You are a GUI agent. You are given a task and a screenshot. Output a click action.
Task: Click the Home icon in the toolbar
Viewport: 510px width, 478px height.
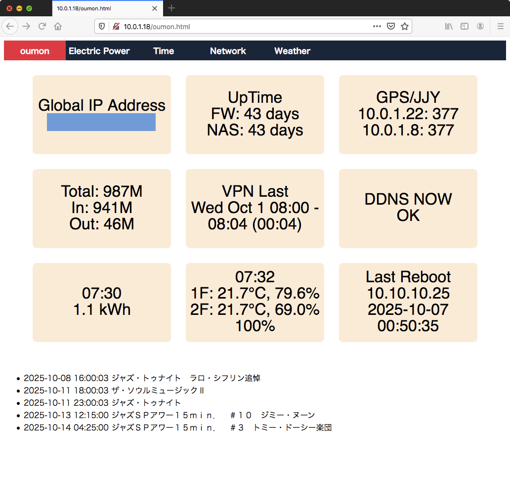point(58,26)
